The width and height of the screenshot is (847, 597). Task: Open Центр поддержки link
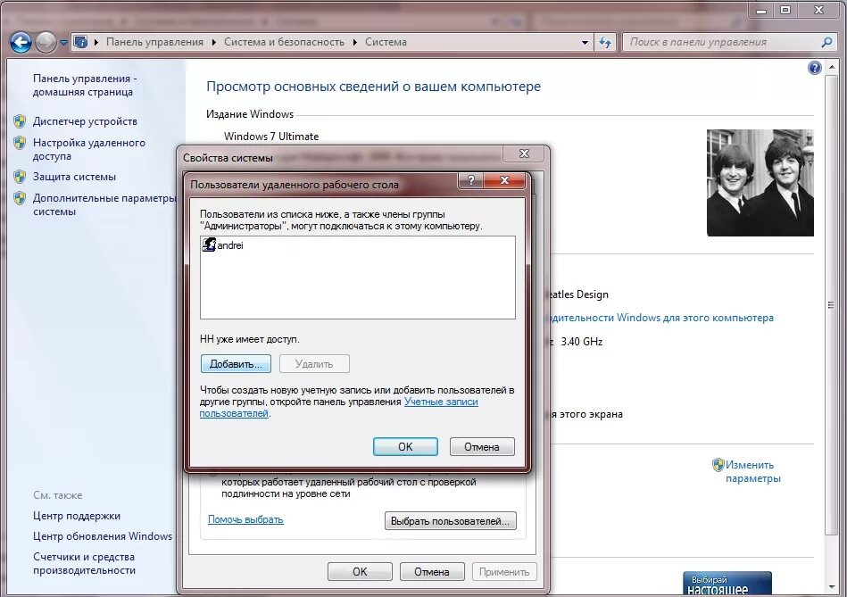click(x=77, y=516)
